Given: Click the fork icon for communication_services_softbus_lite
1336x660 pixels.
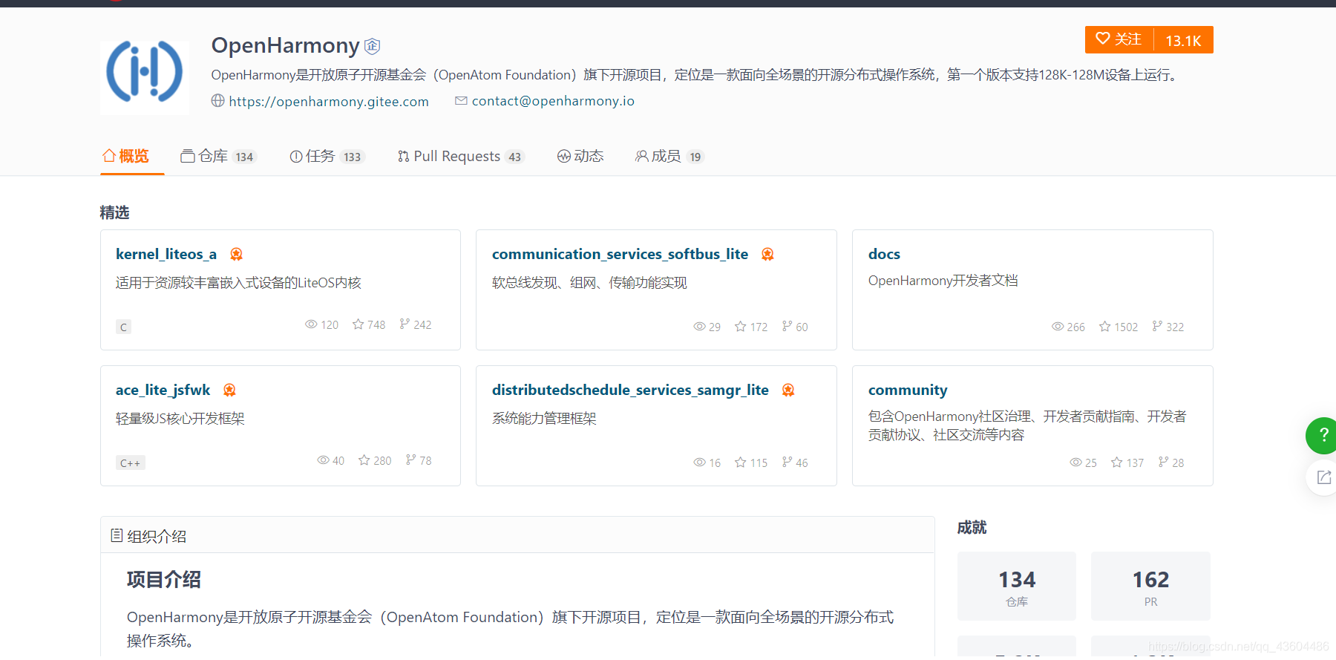Looking at the screenshot, I should (787, 326).
